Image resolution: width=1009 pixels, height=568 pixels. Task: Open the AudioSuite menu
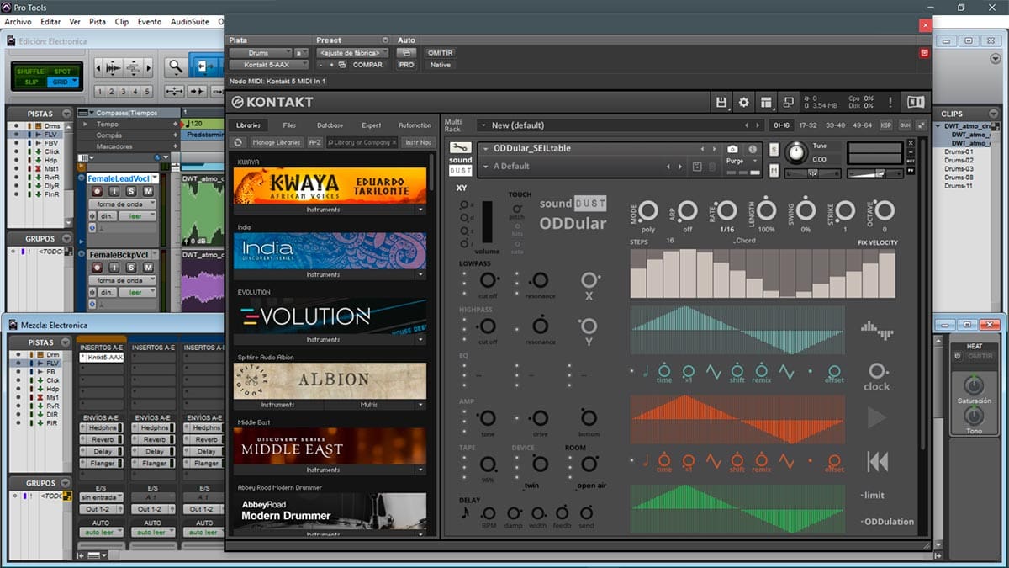point(190,21)
